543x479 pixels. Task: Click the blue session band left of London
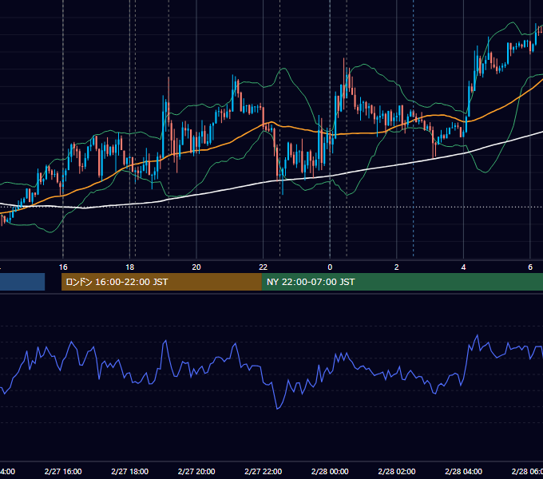[22, 282]
